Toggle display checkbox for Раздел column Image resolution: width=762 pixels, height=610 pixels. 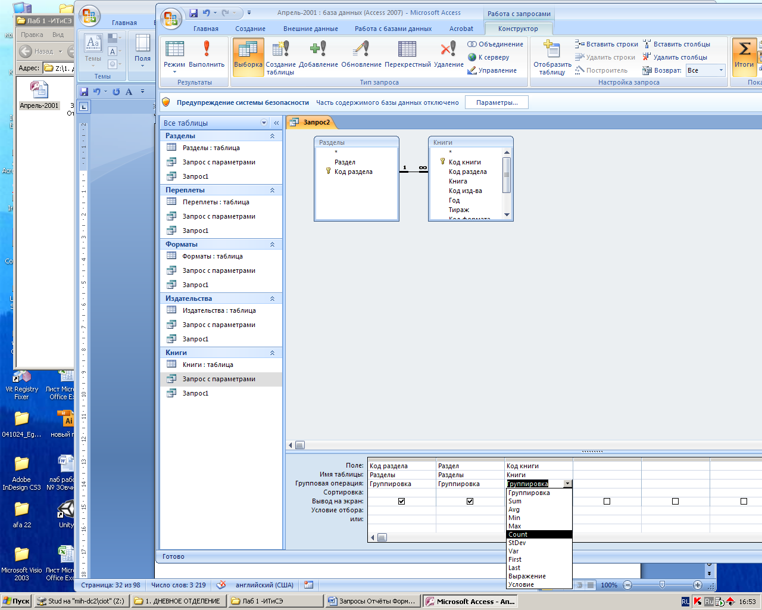point(470,501)
